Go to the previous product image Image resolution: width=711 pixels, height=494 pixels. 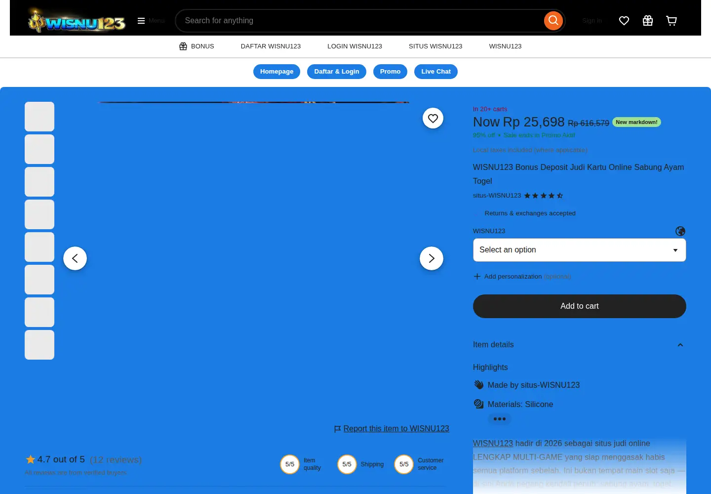(75, 258)
